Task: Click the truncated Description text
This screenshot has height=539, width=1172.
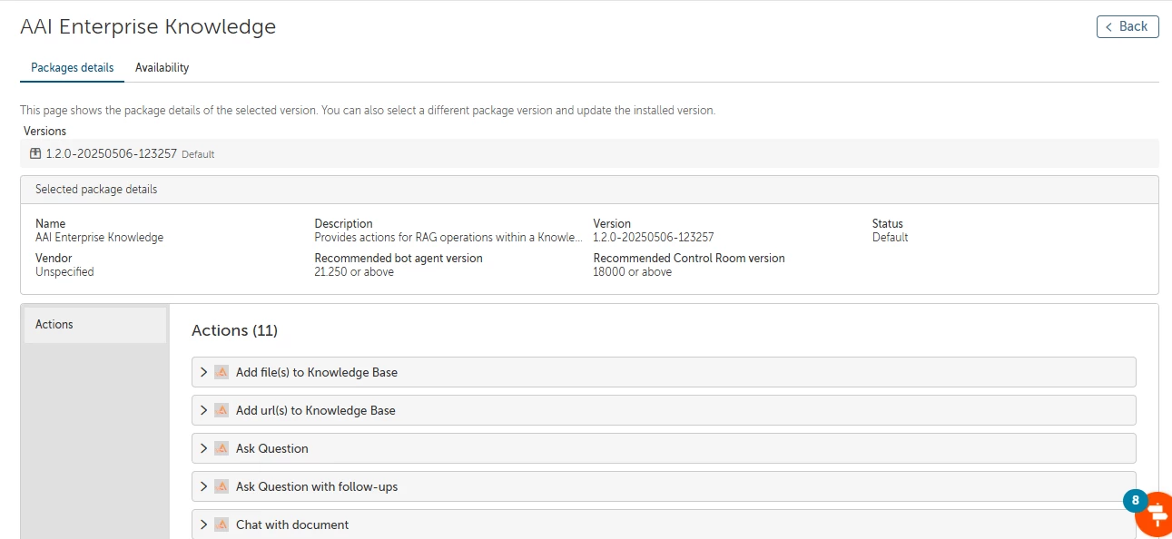Action: [x=448, y=238]
